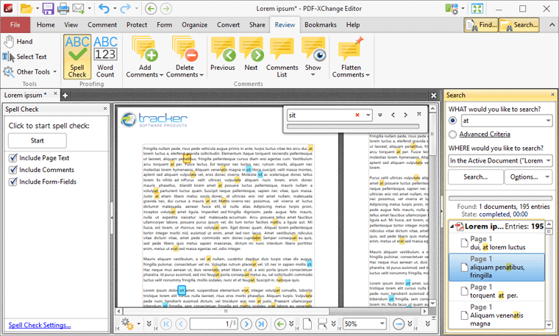The width and height of the screenshot is (559, 336).
Task: Click the Spell Check ribbon icon
Action: coord(77,57)
